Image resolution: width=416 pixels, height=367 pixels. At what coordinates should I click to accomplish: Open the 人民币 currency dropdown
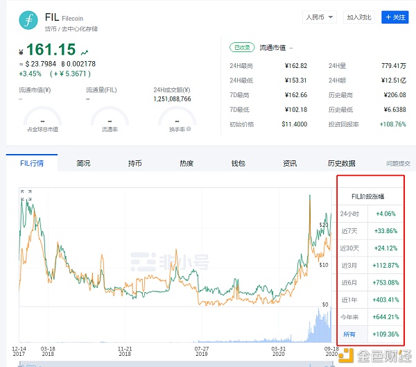320,17
